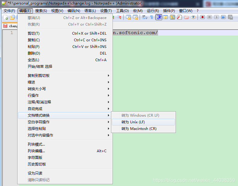The width and height of the screenshot is (238, 186).
Task: Toggle the indent guide icon
Action: pos(159,17)
